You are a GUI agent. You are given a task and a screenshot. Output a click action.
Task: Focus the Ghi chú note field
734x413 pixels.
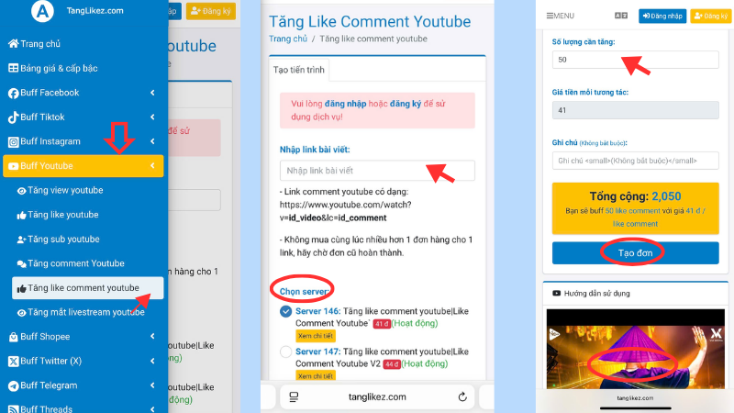[635, 161]
